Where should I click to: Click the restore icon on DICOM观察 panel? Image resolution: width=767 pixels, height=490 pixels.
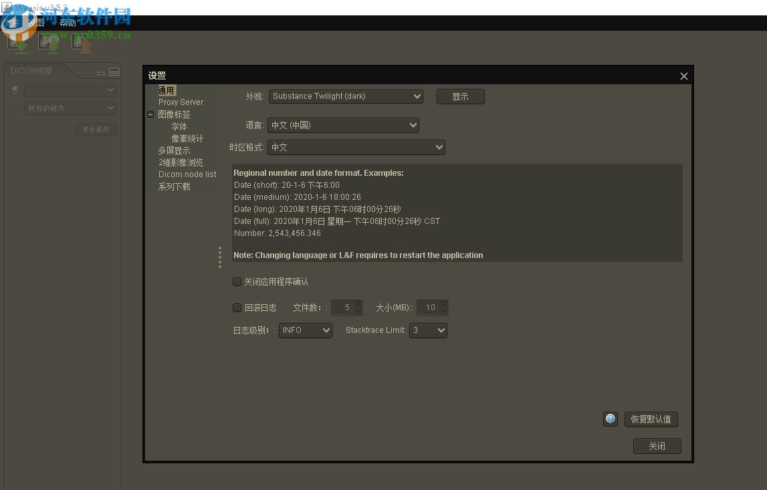[114, 72]
